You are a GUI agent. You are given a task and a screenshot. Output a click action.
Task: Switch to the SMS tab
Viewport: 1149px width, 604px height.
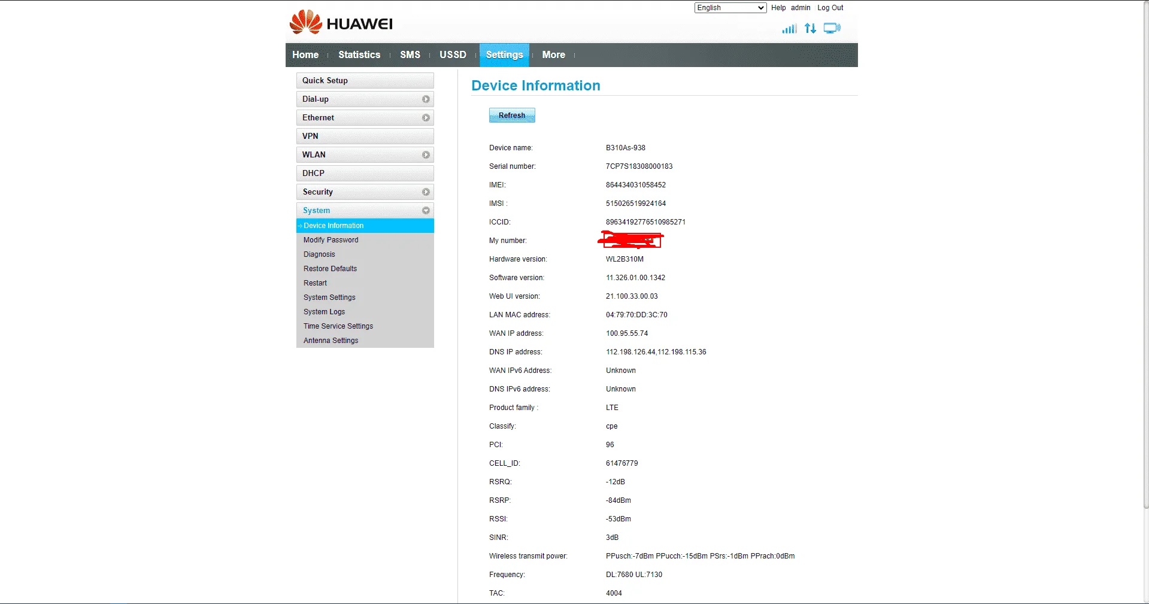tap(410, 54)
